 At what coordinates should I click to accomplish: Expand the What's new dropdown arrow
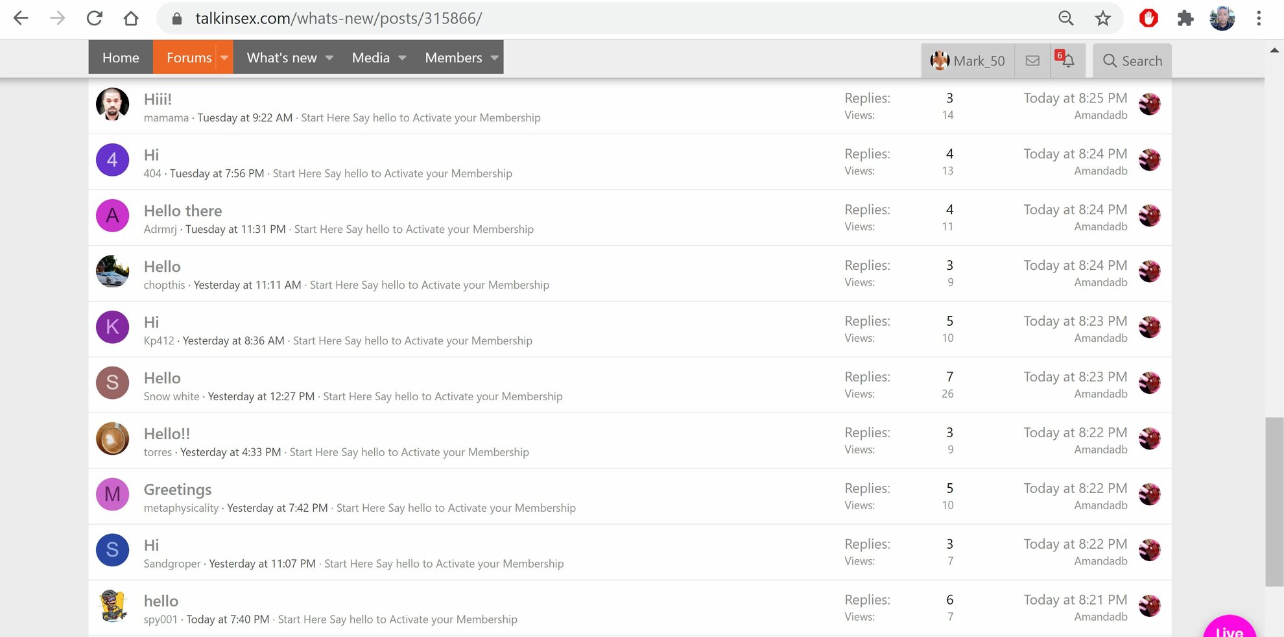pyautogui.click(x=329, y=58)
